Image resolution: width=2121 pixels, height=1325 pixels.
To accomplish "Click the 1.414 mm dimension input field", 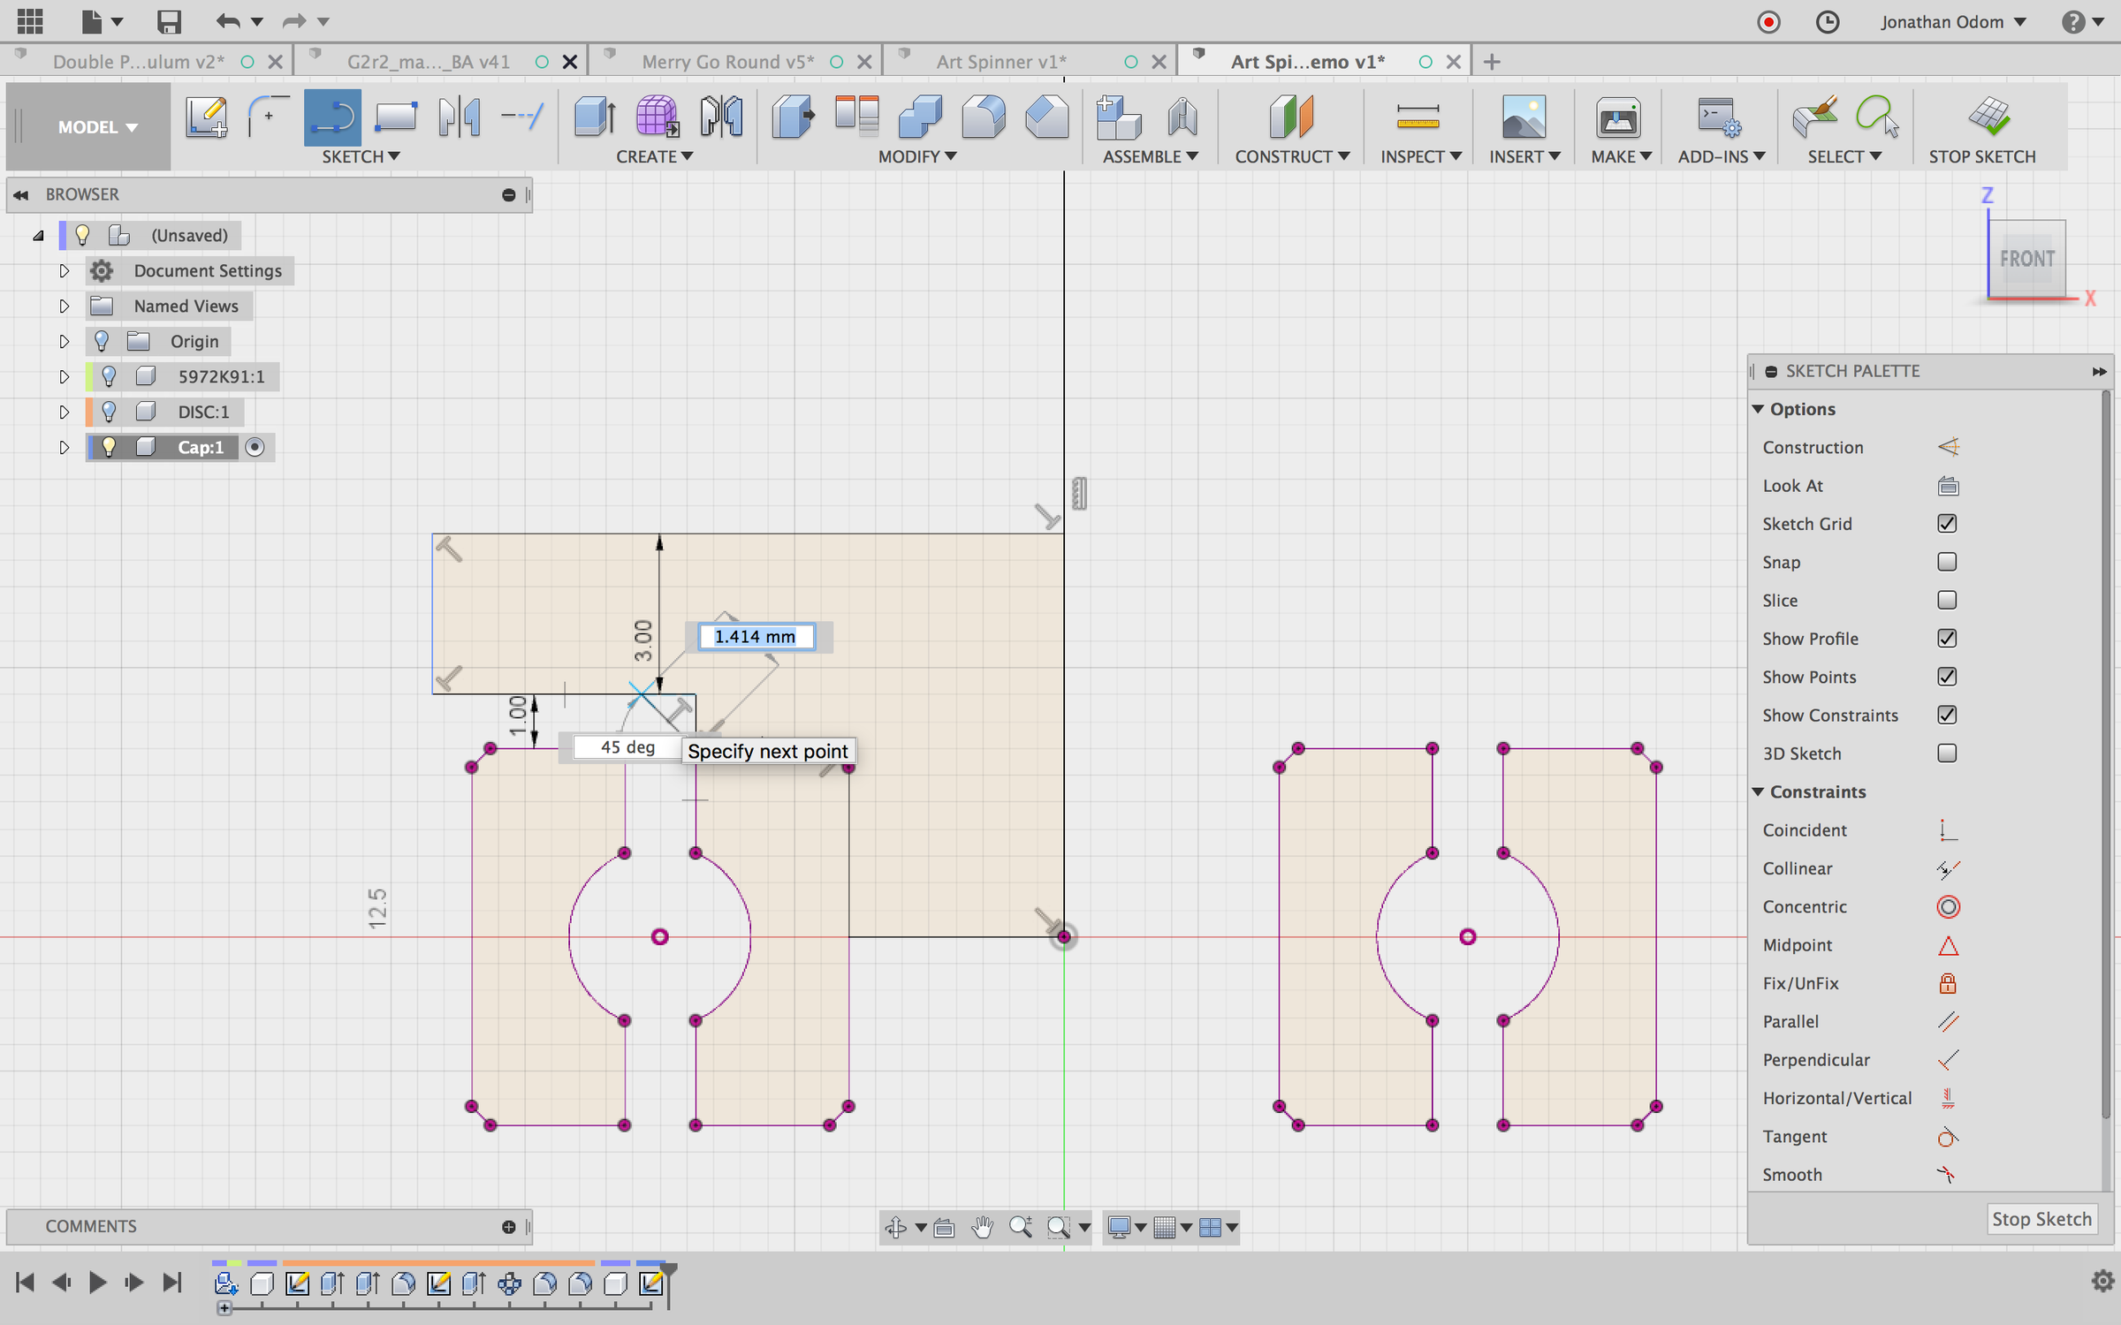I will pyautogui.click(x=756, y=637).
